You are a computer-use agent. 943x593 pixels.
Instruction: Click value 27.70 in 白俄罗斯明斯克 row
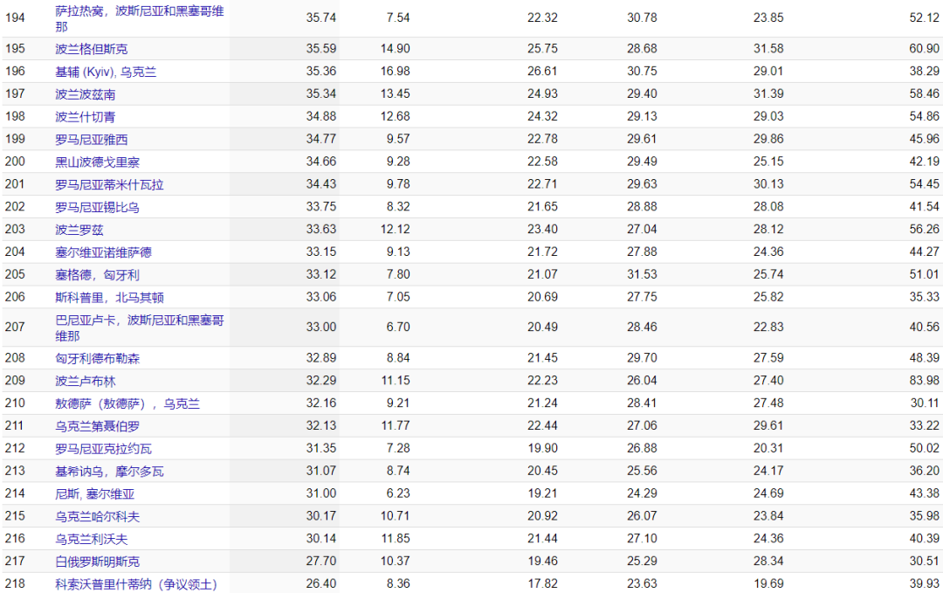pos(321,561)
